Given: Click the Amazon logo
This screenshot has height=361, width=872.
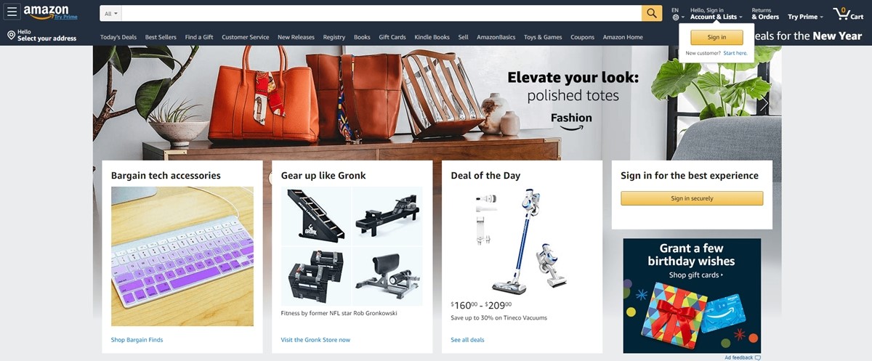Looking at the screenshot, I should coord(46,12).
